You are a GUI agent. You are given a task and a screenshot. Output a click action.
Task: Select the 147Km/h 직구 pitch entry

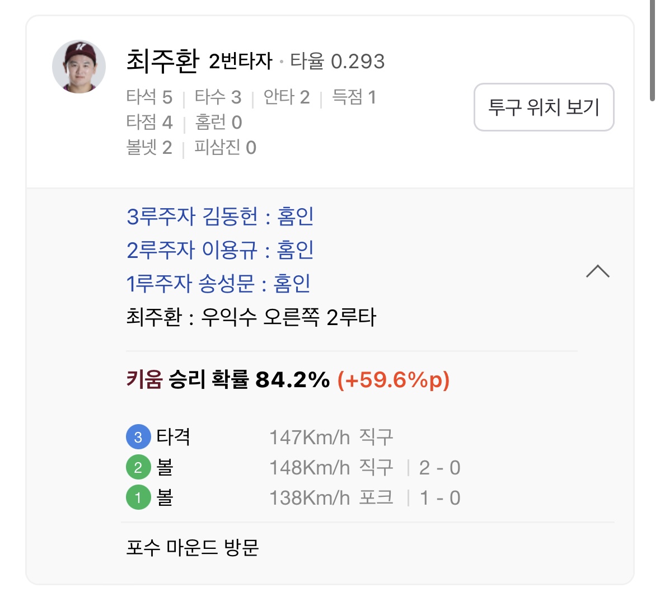tap(331, 437)
